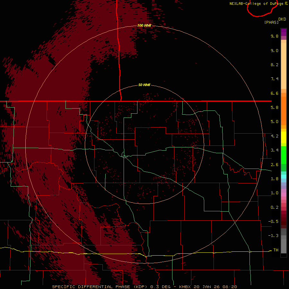Click the 1.8 legend value

275,179
